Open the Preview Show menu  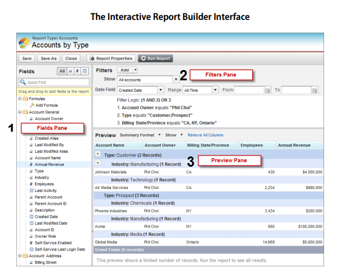(174, 135)
